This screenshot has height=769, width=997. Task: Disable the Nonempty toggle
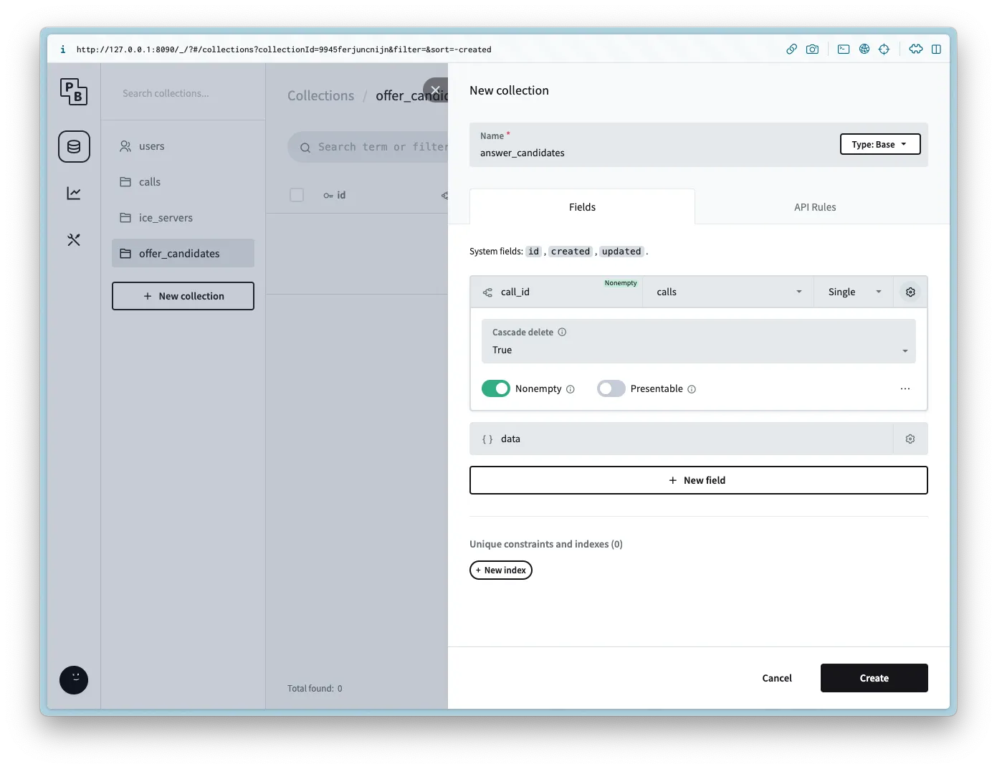[496, 389]
